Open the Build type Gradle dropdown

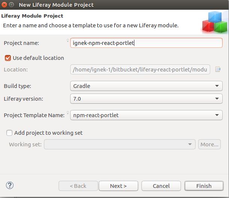(x=146, y=86)
